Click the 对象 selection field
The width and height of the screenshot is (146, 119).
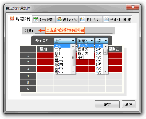point(74,31)
